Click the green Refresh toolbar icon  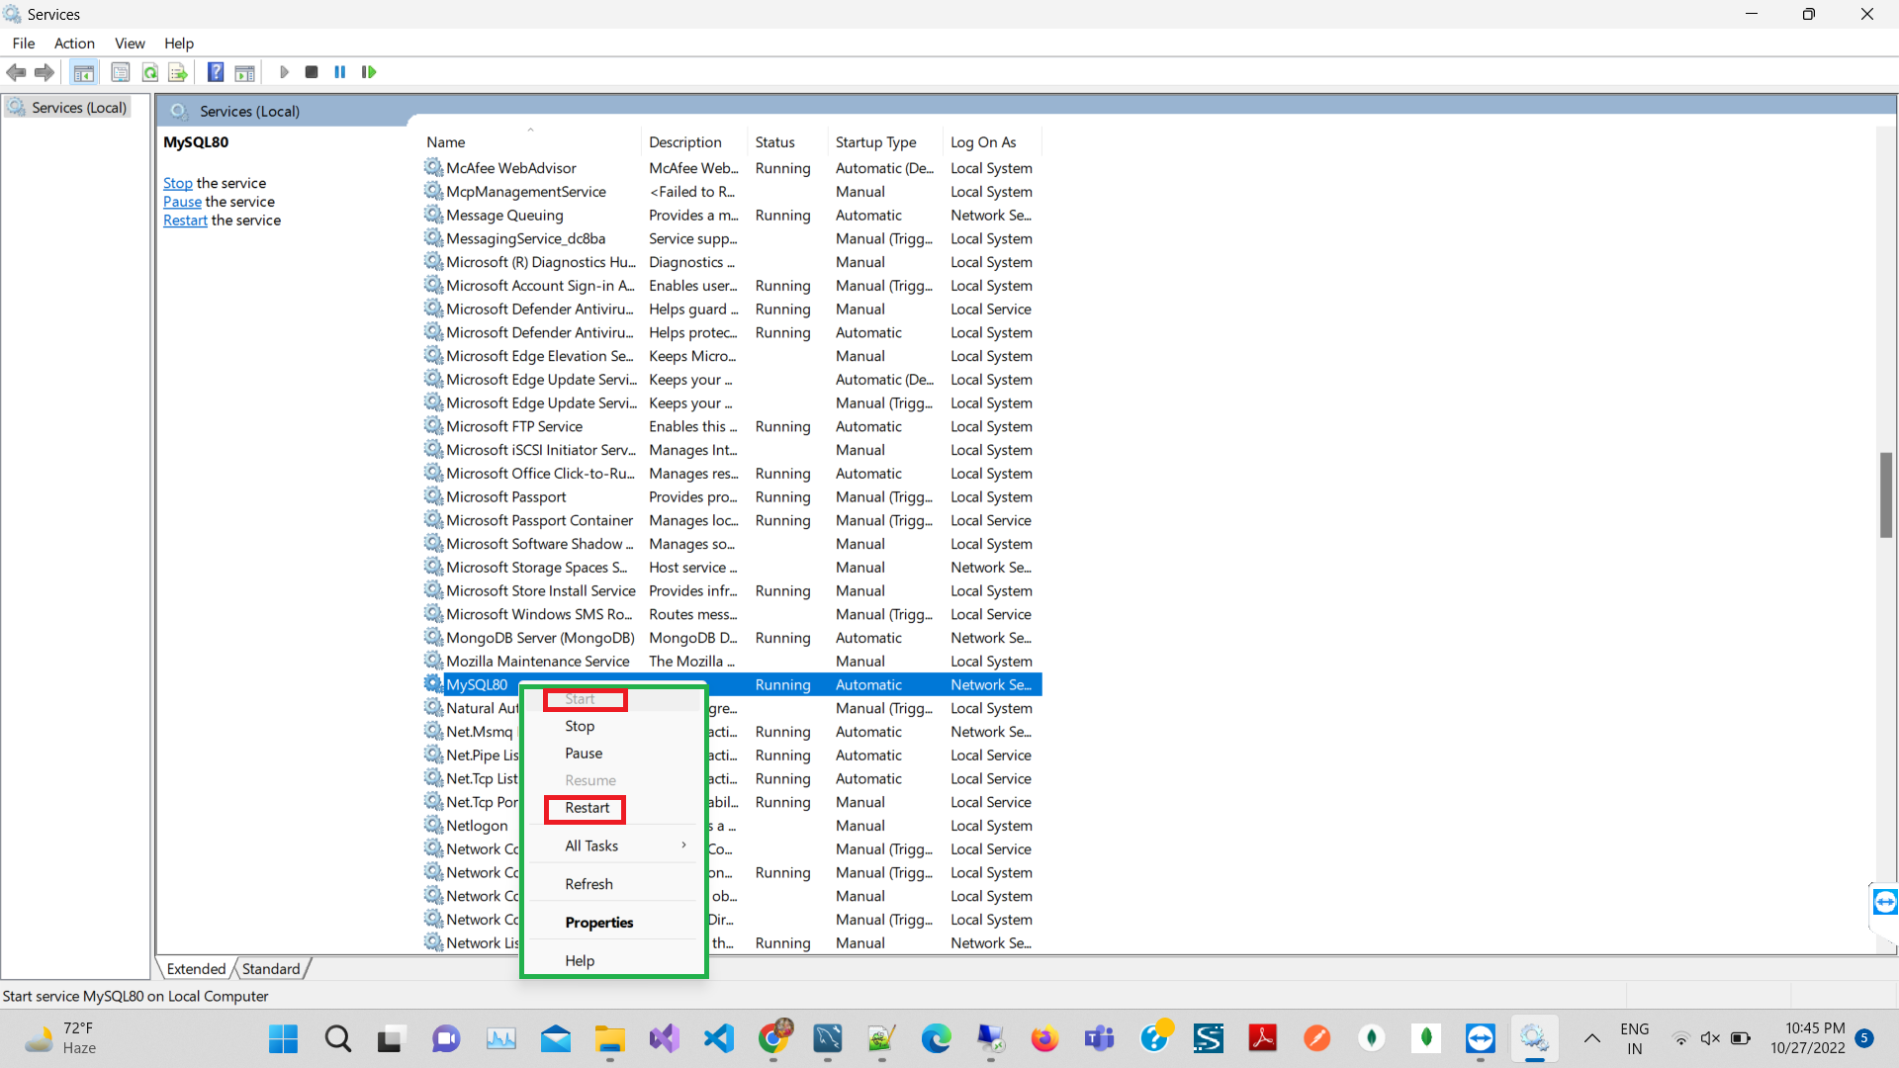[149, 72]
